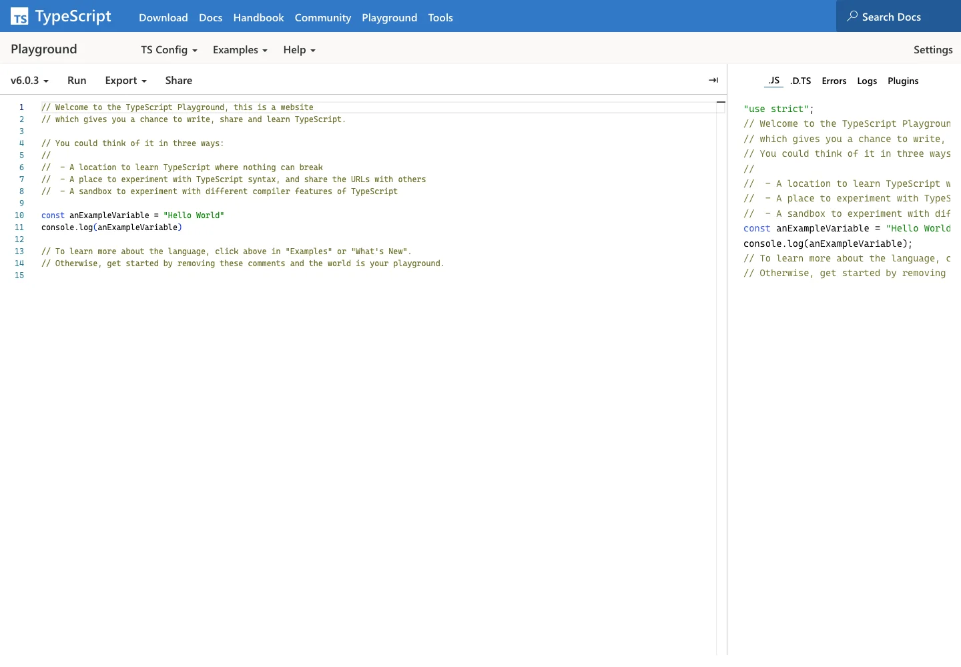
Task: Visit the Community page
Action: tap(323, 17)
